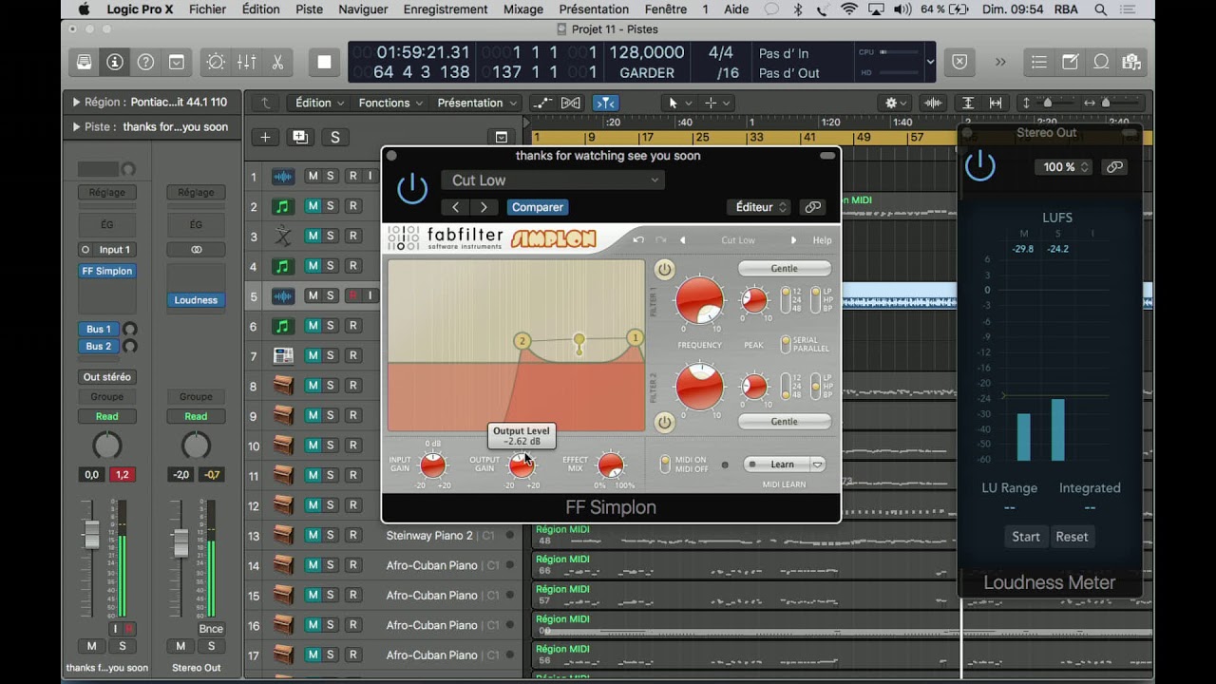The image size is (1216, 684).
Task: Expand the Piste inspector disclosure triangle
Action: 75,127
